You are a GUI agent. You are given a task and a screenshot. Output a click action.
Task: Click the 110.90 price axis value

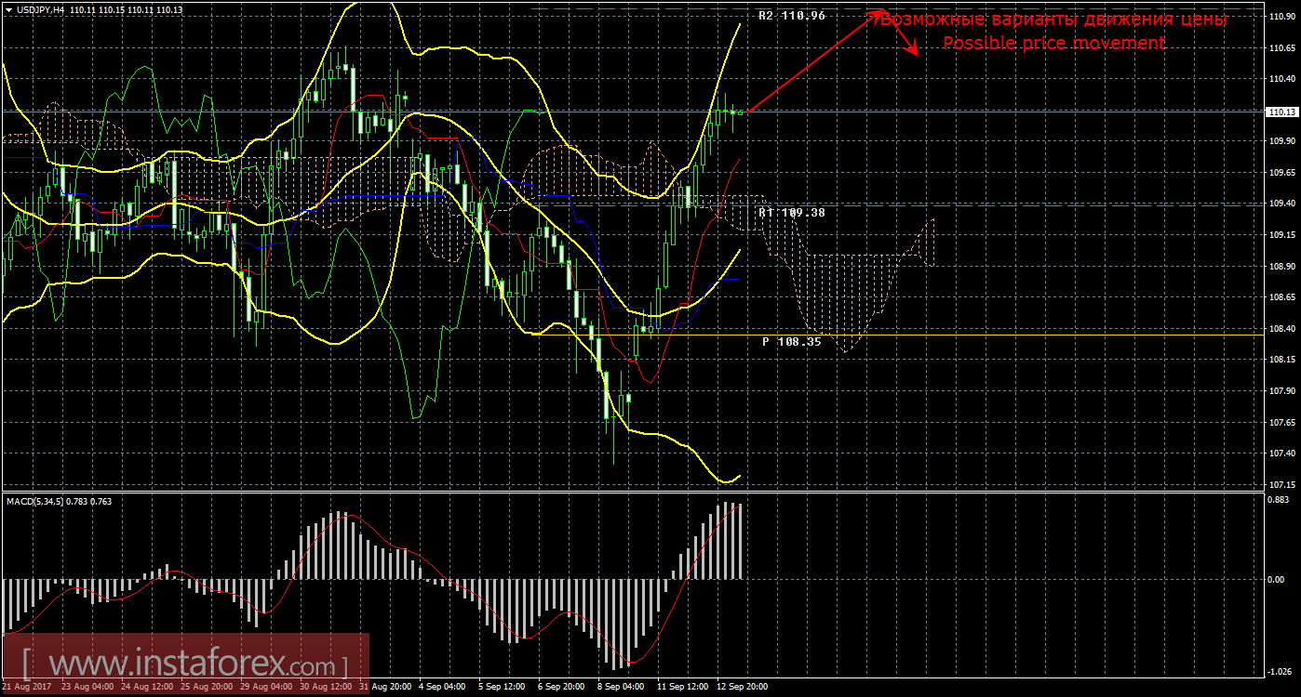pyautogui.click(x=1282, y=17)
